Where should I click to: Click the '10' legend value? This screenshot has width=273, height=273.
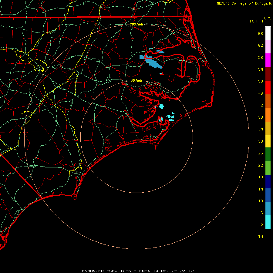261,201
